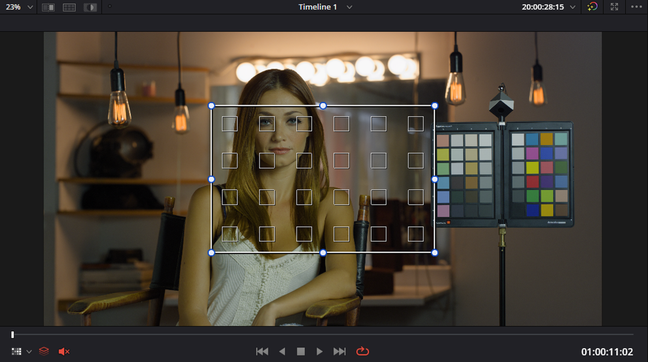Open the Timeline 1 dropdown

(x=349, y=7)
